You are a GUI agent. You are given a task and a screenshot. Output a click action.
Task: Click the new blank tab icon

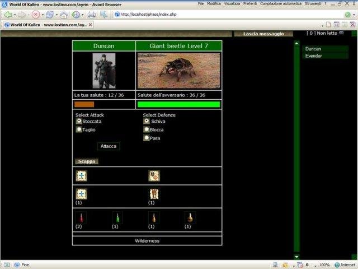point(328,25)
